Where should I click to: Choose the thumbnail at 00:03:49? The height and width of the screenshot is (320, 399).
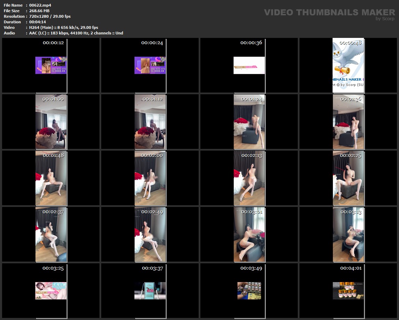tap(249, 291)
